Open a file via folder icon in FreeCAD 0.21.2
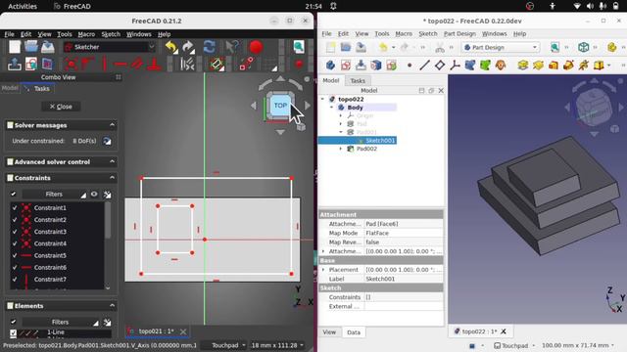This screenshot has height=352, width=627. [30, 47]
